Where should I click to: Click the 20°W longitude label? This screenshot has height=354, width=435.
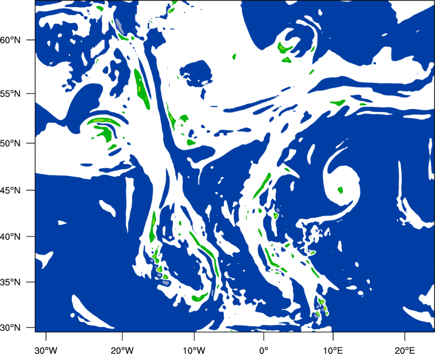coord(122,350)
